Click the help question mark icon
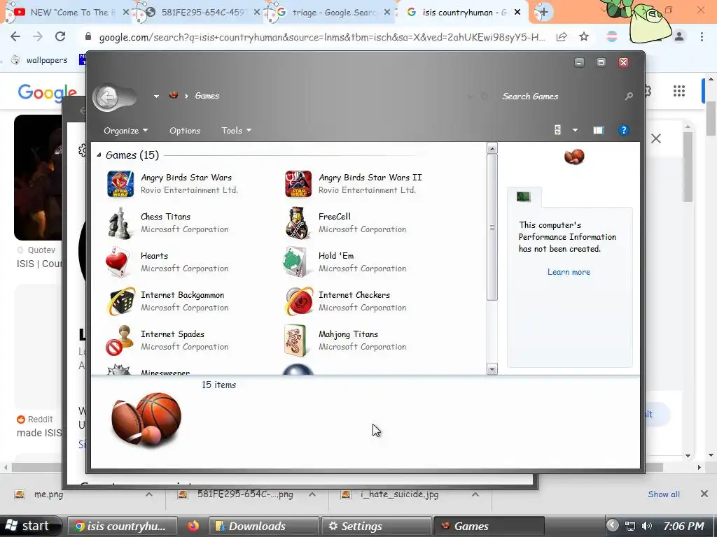 623,130
